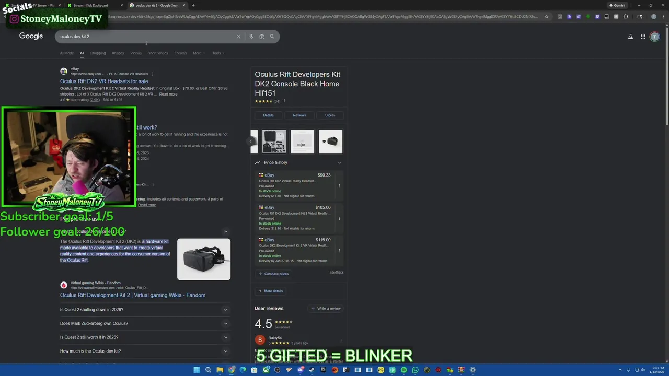Image resolution: width=669 pixels, height=376 pixels.
Task: Select the Reviews product tab
Action: pos(299,115)
